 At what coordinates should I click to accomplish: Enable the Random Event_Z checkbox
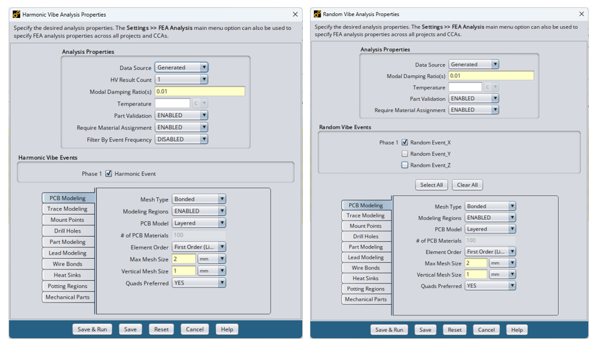pyautogui.click(x=405, y=165)
